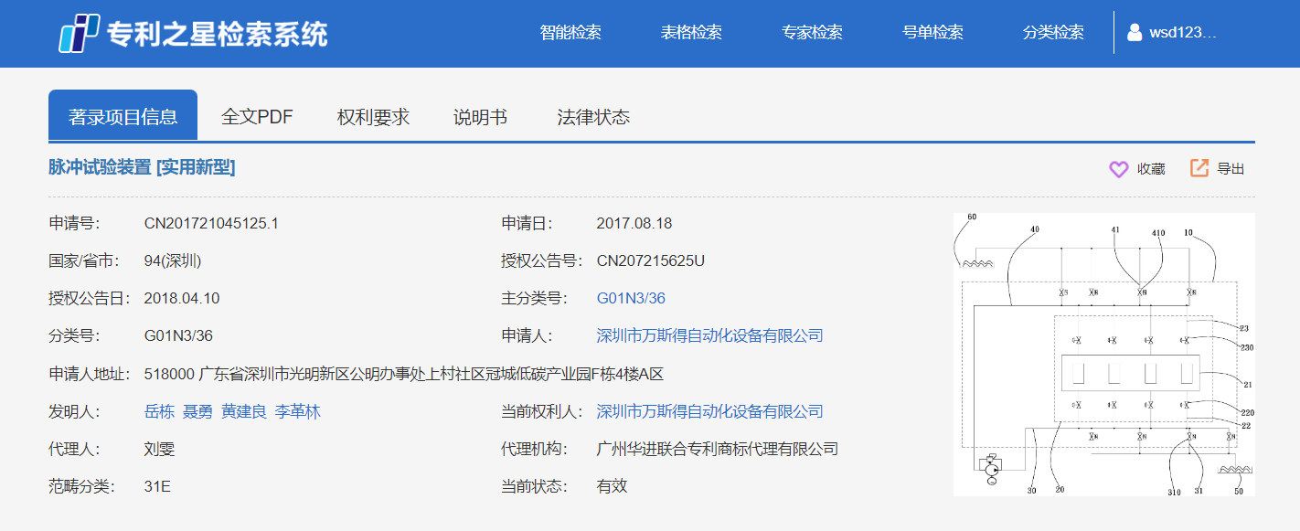
Task: Click inventor 黄建良 link
Action: (244, 411)
